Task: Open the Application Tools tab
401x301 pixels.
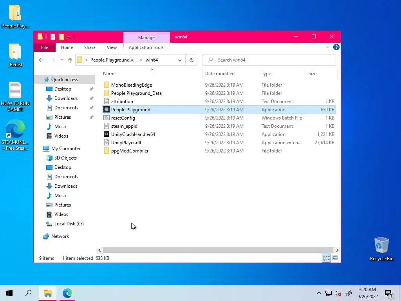Action: point(146,47)
